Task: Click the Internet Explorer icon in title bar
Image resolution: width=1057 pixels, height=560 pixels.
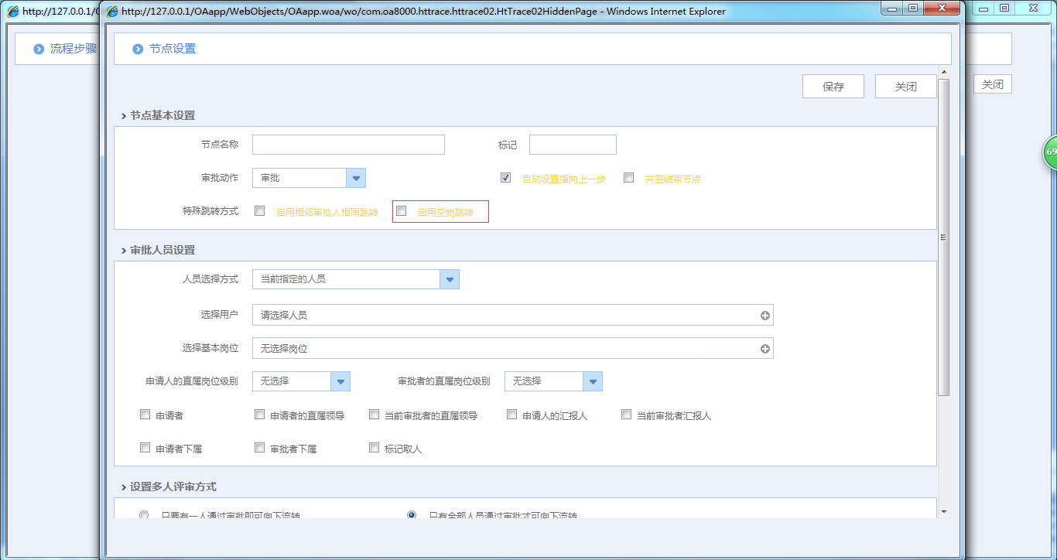Action: point(111,11)
